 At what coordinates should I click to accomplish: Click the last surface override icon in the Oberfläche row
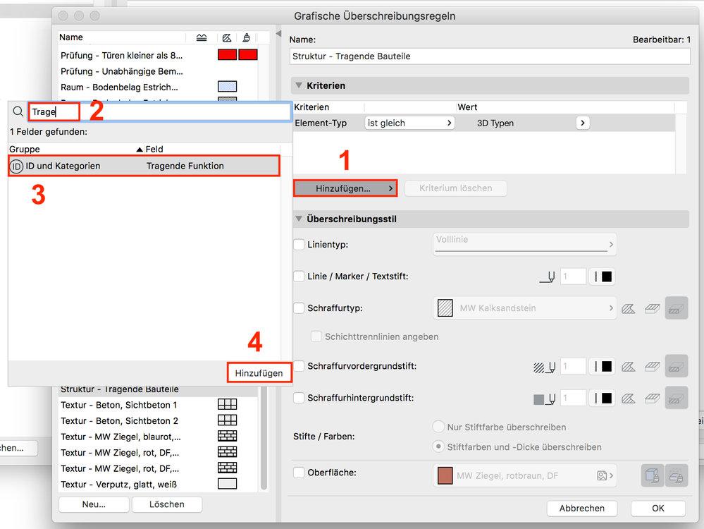677,475
